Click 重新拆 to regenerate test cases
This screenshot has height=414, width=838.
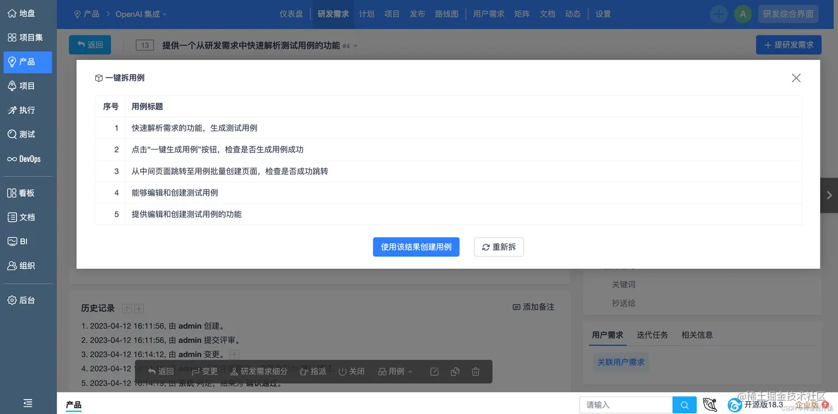point(498,247)
